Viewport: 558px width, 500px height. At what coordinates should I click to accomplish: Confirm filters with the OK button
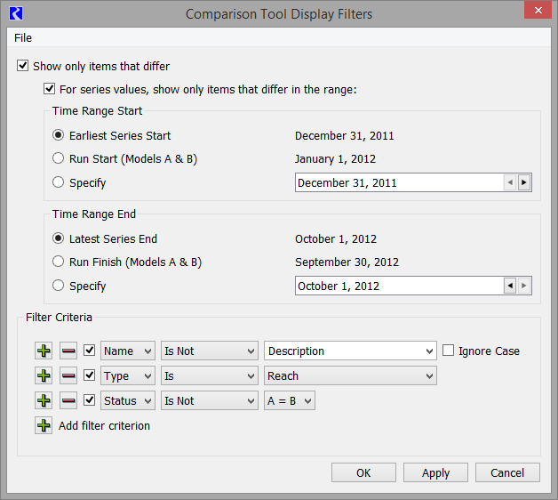coord(363,472)
